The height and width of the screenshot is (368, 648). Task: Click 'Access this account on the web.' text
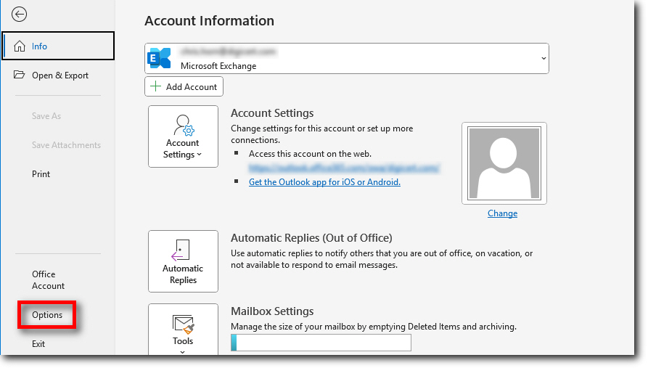pos(310,154)
